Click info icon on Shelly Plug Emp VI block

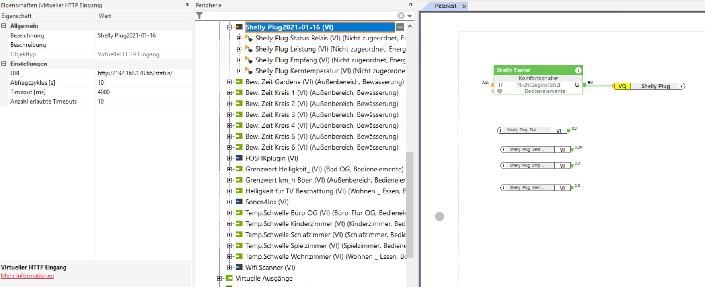click(x=504, y=166)
